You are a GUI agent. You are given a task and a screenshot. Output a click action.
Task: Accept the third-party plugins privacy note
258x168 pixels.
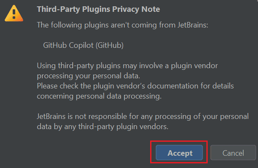tap(179, 153)
